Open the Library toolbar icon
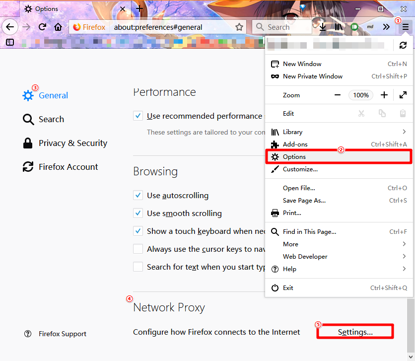This screenshot has height=361, width=415. [339, 27]
